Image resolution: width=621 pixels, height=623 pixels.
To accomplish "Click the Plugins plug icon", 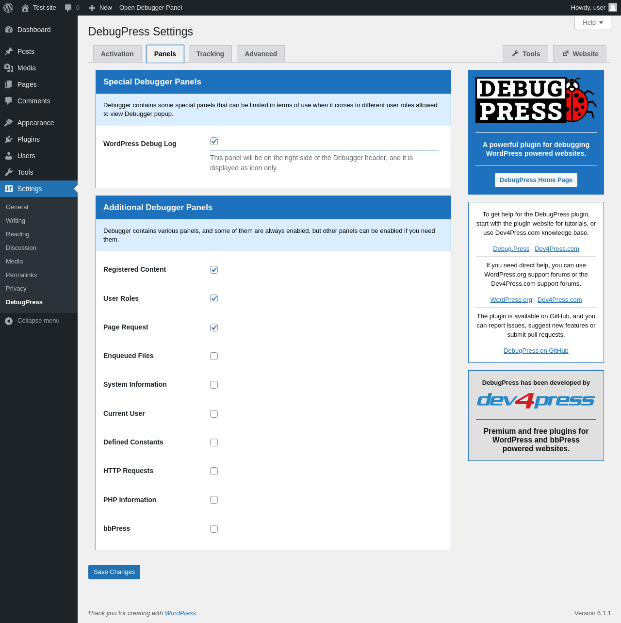I will point(9,139).
